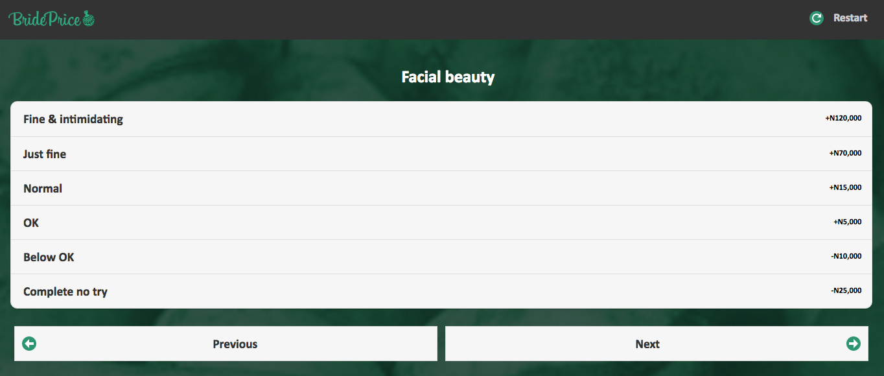Click the right arrow icon on Next
884x376 pixels.
coord(853,344)
